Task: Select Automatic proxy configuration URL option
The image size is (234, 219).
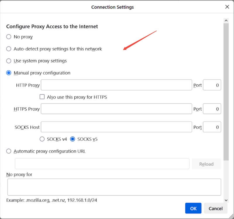Action: point(9,151)
